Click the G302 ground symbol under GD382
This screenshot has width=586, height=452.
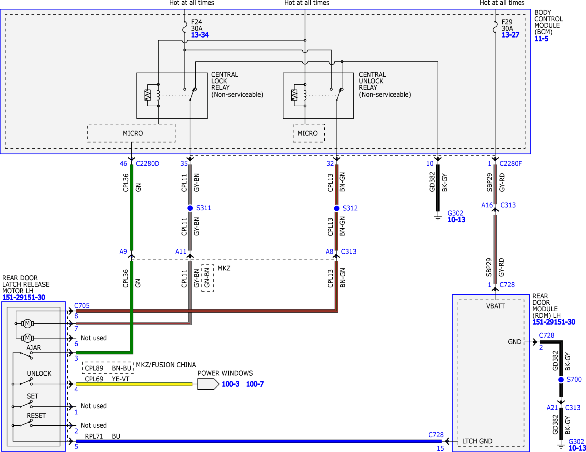[438, 218]
